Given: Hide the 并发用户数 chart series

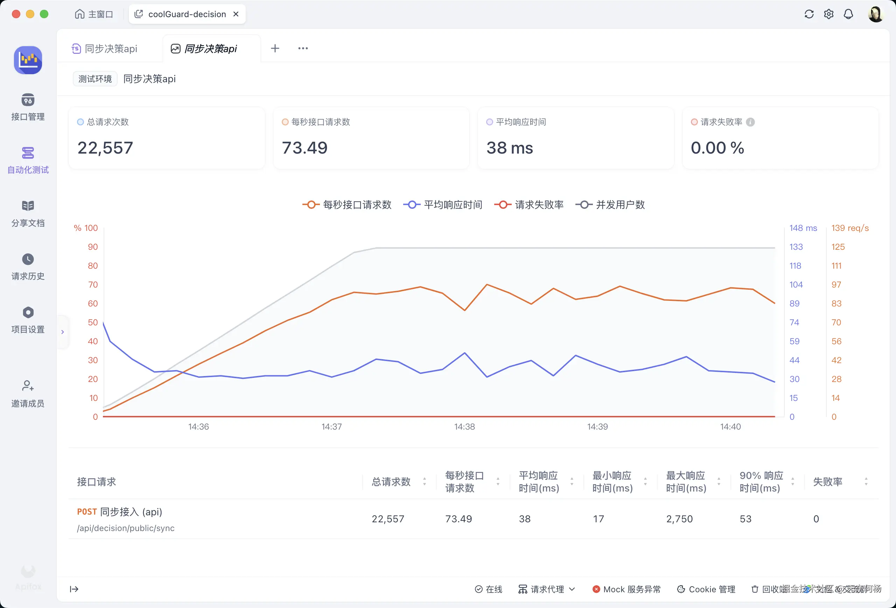Looking at the screenshot, I should 610,205.
